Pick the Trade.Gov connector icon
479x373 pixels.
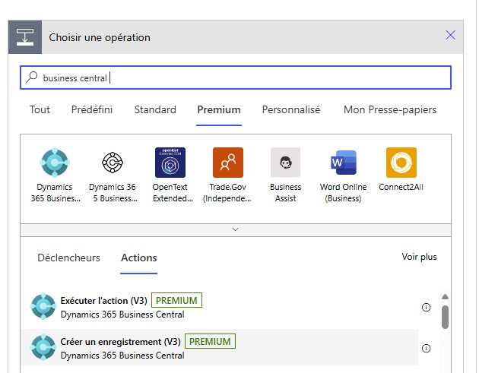pyautogui.click(x=228, y=163)
